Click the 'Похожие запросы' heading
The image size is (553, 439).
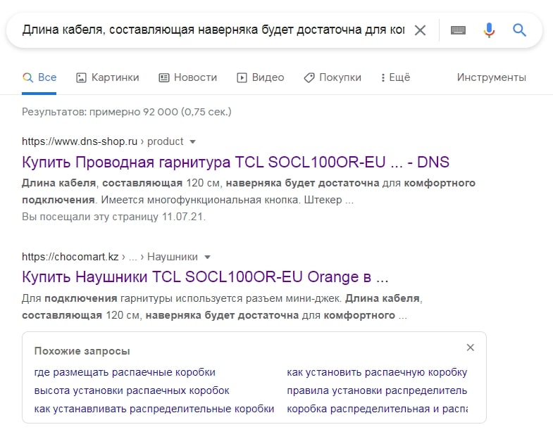(x=82, y=351)
